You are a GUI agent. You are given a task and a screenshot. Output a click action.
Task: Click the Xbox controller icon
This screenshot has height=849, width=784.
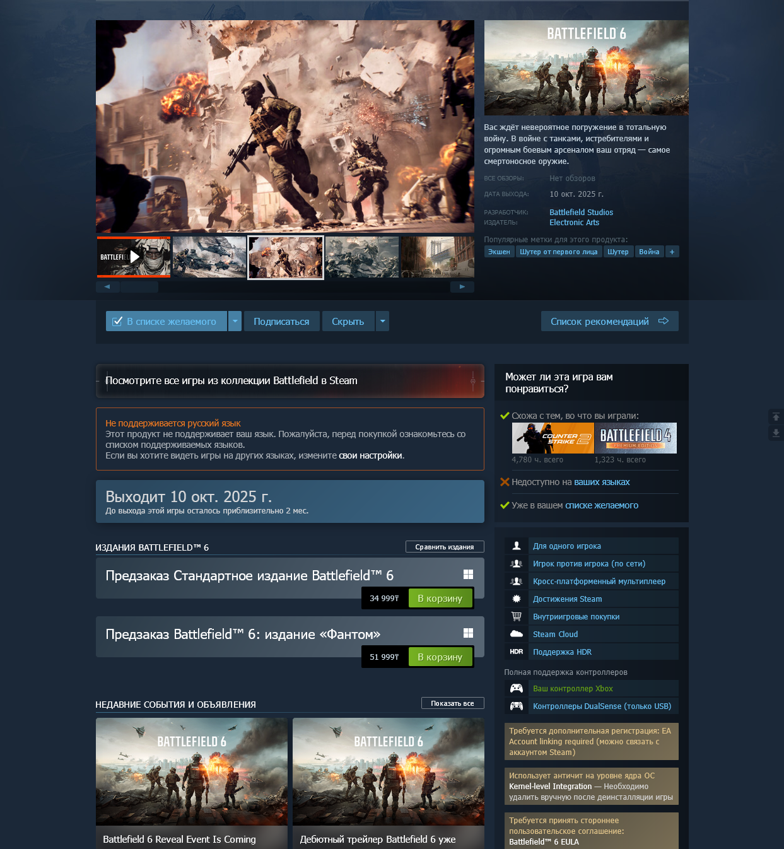(517, 688)
